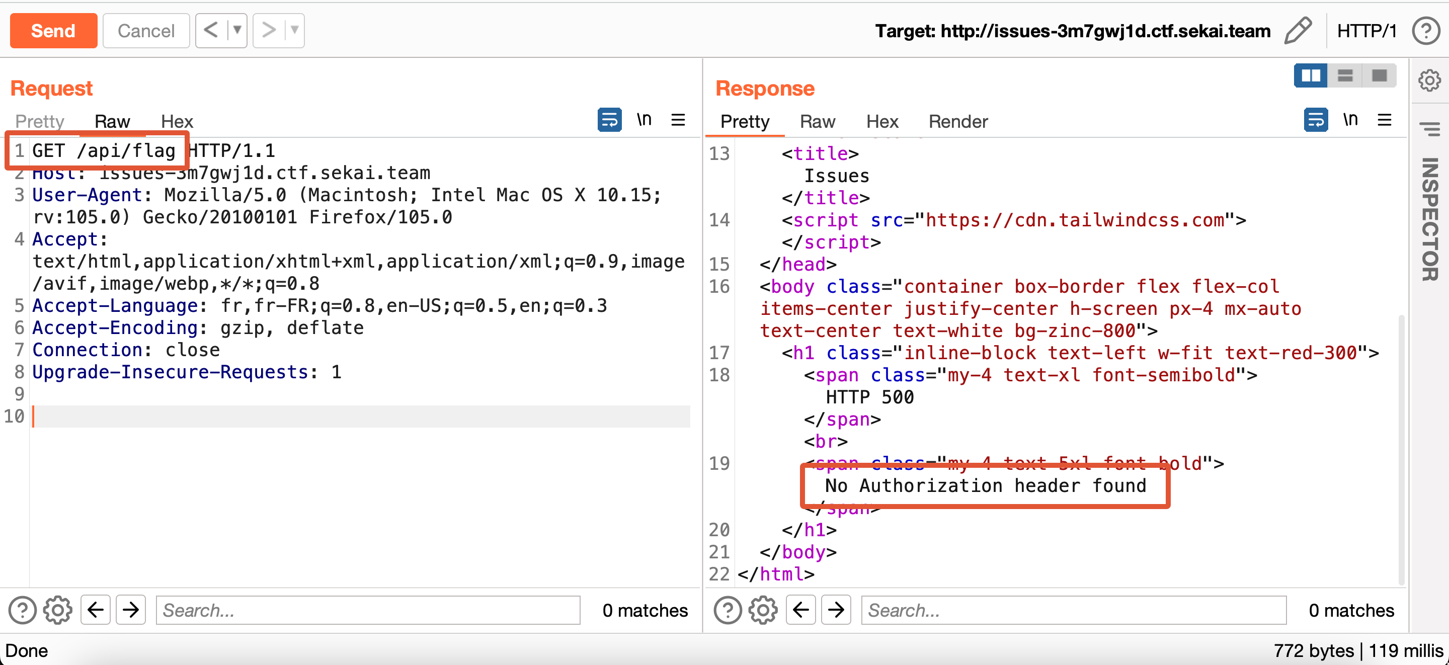Open Request search settings gear
The width and height of the screenshot is (1449, 665).
point(58,610)
